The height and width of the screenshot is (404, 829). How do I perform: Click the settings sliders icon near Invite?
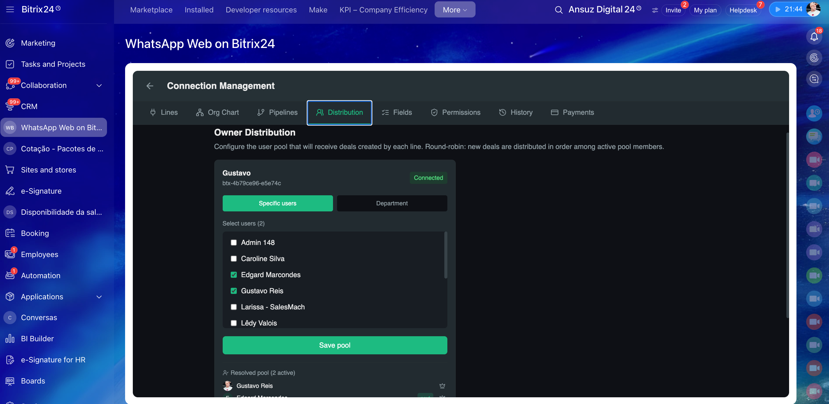coord(655,10)
